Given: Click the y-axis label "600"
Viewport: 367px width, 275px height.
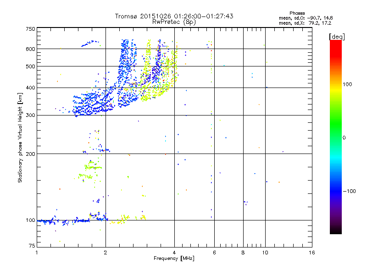Looking at the screenshot, I should click(31, 49).
